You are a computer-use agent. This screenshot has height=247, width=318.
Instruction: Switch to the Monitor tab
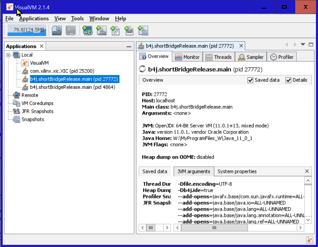[x=188, y=57]
